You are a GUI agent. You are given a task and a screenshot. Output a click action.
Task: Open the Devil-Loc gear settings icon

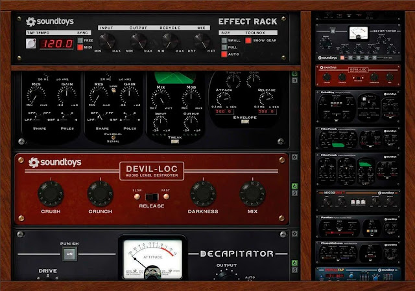(294, 157)
